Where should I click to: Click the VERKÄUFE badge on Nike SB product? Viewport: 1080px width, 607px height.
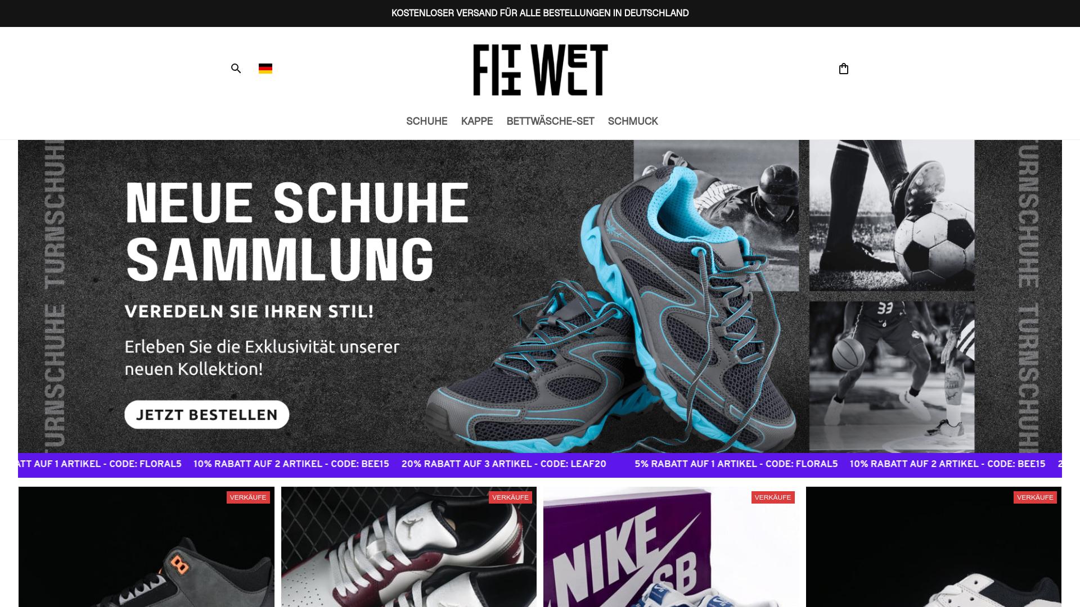click(x=773, y=497)
